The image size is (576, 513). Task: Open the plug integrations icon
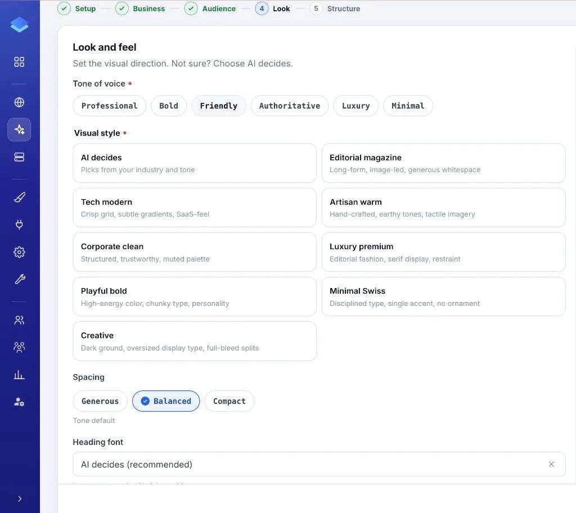coord(19,224)
